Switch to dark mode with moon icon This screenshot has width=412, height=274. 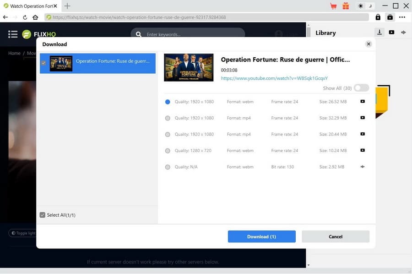[371, 6]
